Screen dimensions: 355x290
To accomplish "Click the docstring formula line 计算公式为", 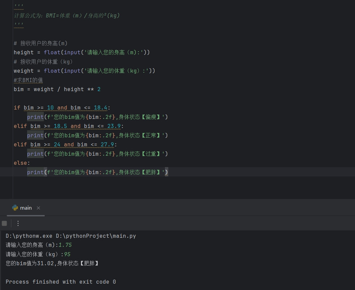I will pos(67,15).
